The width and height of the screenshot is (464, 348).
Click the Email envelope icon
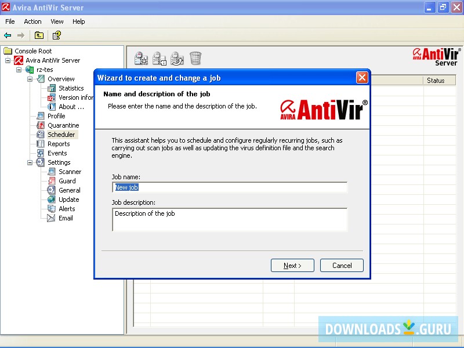pos(52,218)
